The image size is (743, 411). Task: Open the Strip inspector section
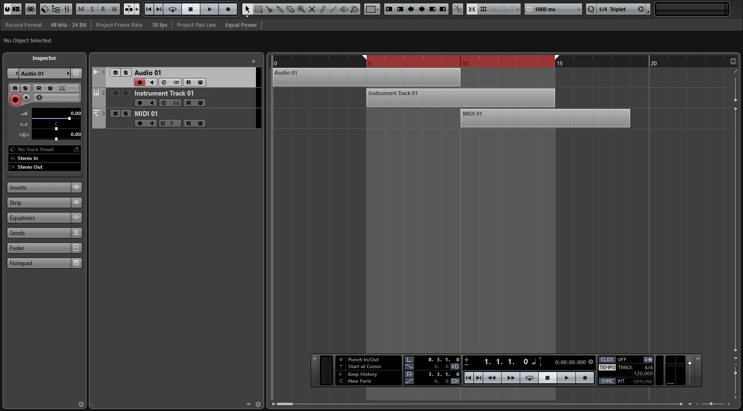39,203
